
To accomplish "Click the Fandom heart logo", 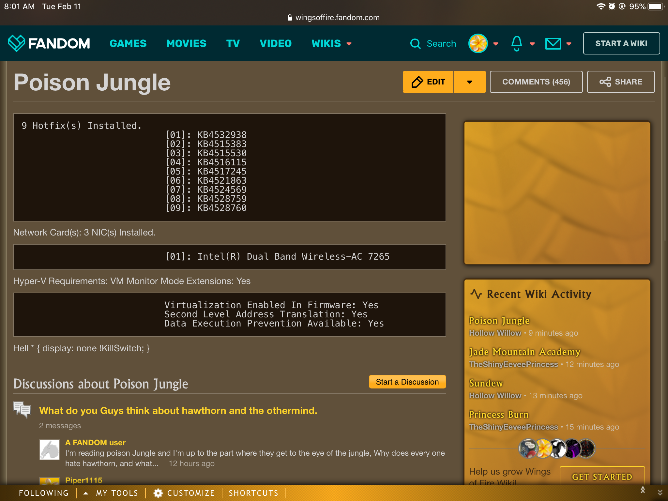I will (16, 43).
